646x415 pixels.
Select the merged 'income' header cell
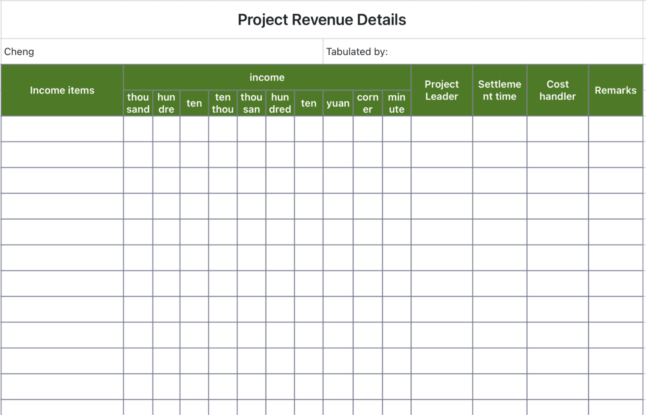267,77
